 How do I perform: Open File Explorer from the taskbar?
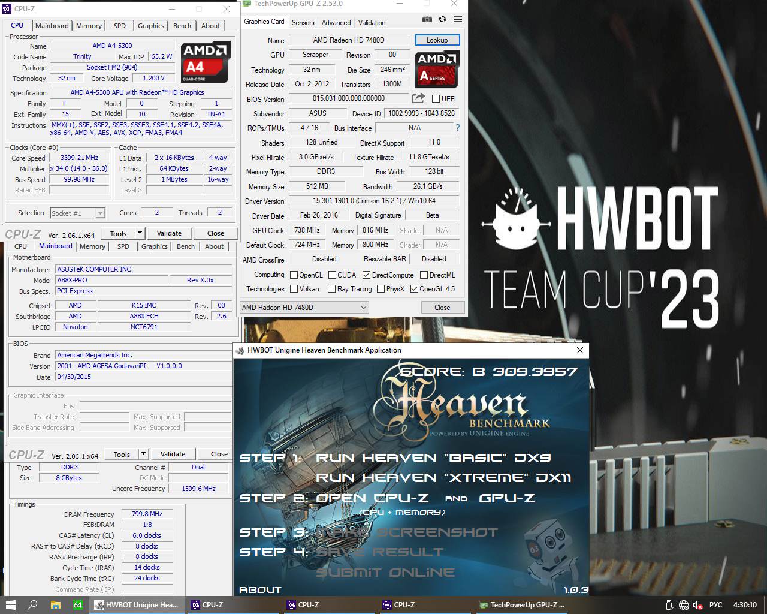[55, 605]
